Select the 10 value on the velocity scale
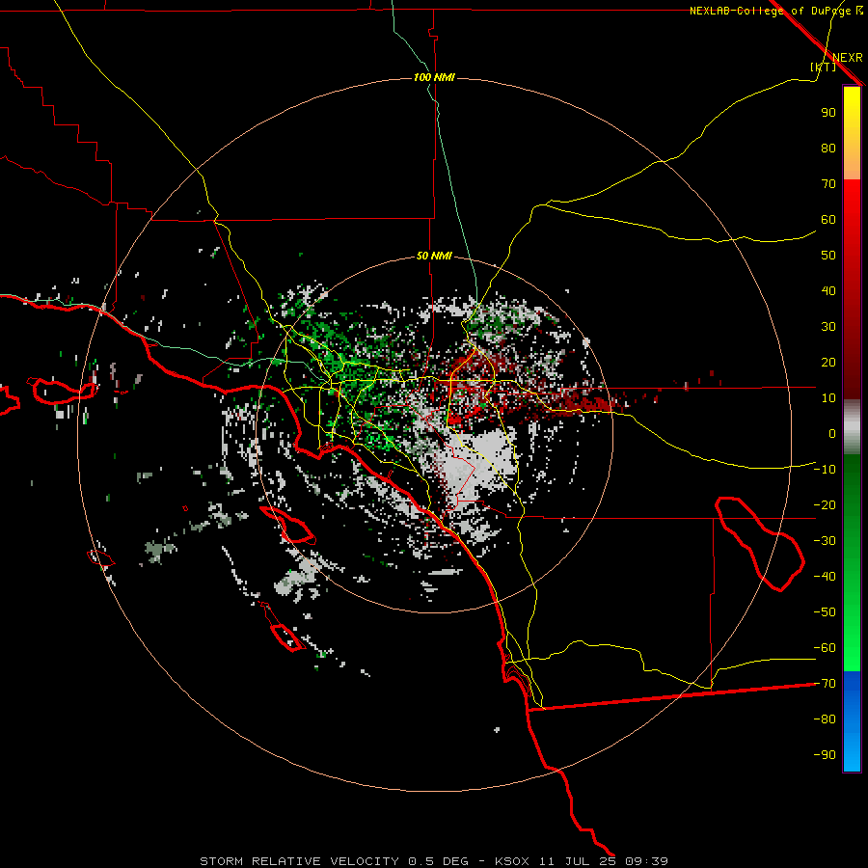The width and height of the screenshot is (868, 868). (828, 398)
